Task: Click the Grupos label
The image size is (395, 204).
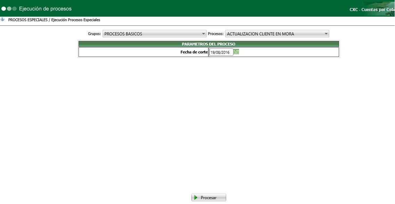Action: click(x=94, y=34)
